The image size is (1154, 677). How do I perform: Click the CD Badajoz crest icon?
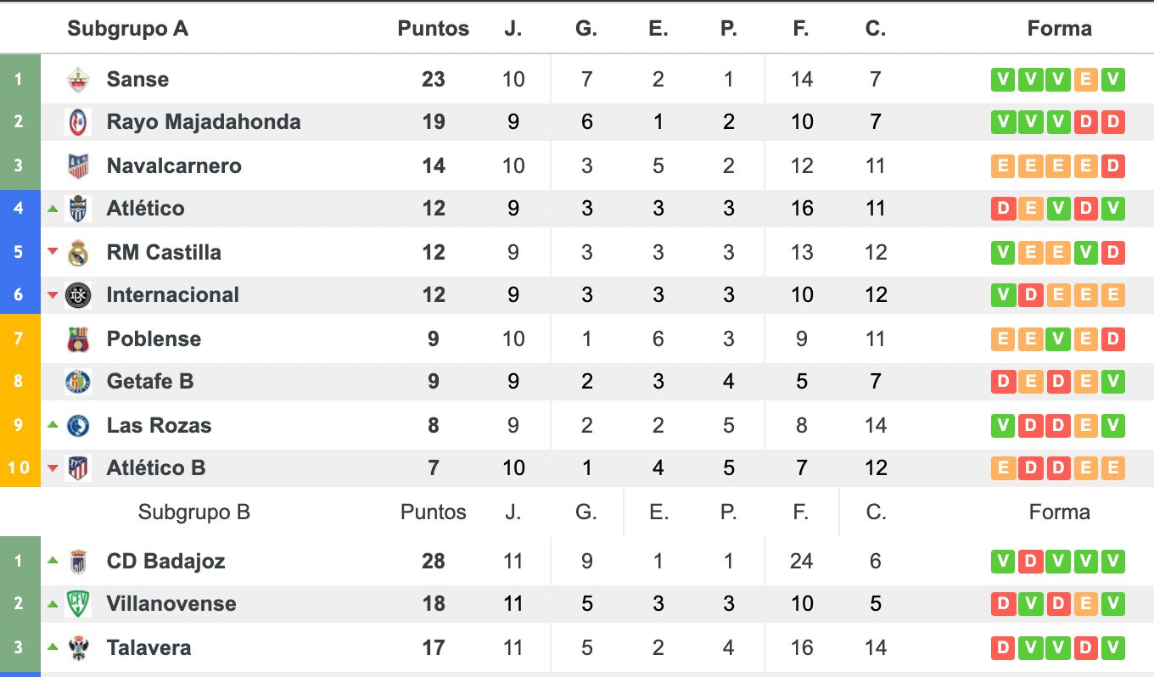(78, 561)
